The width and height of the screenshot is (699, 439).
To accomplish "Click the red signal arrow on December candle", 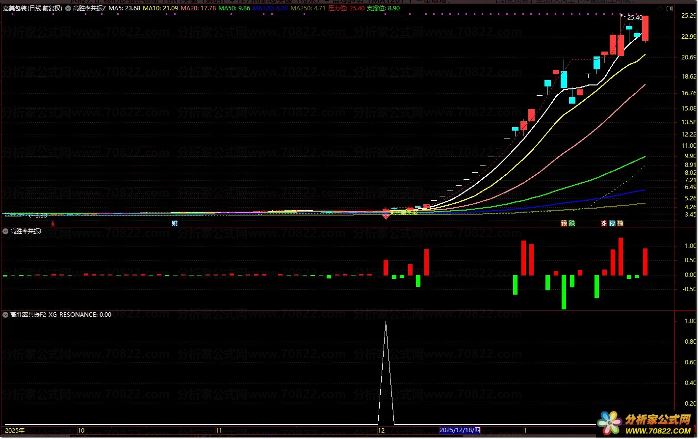I will pos(386,216).
